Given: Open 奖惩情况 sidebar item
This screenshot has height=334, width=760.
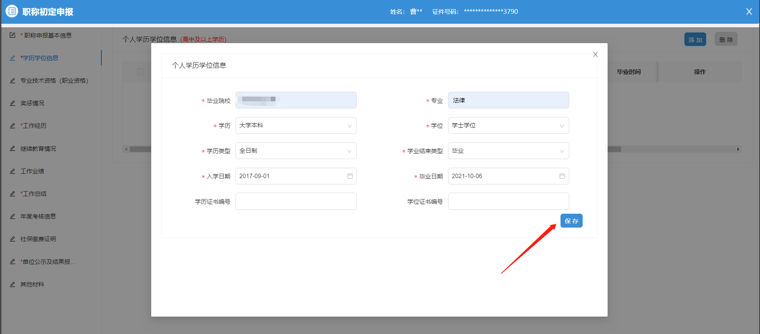Looking at the screenshot, I should [x=32, y=103].
